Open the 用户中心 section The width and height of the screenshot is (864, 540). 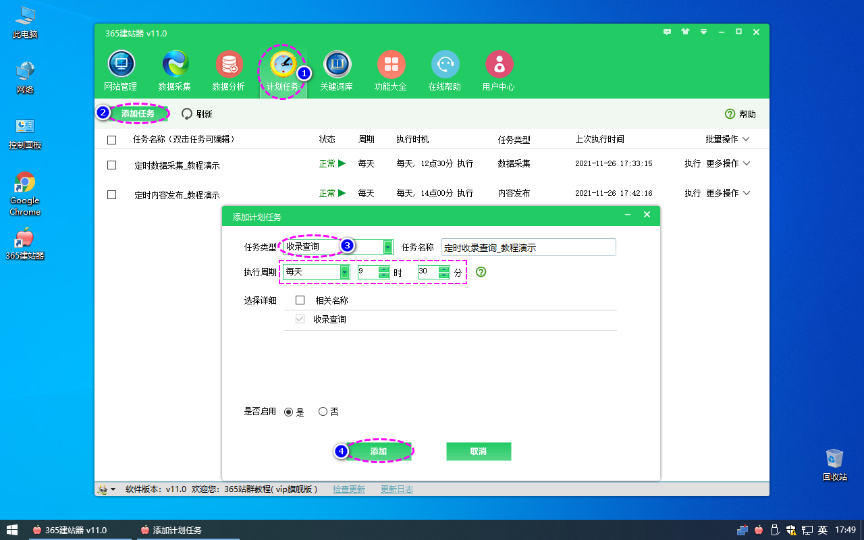coord(499,71)
